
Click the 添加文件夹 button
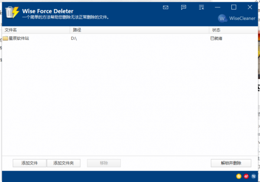point(64,163)
